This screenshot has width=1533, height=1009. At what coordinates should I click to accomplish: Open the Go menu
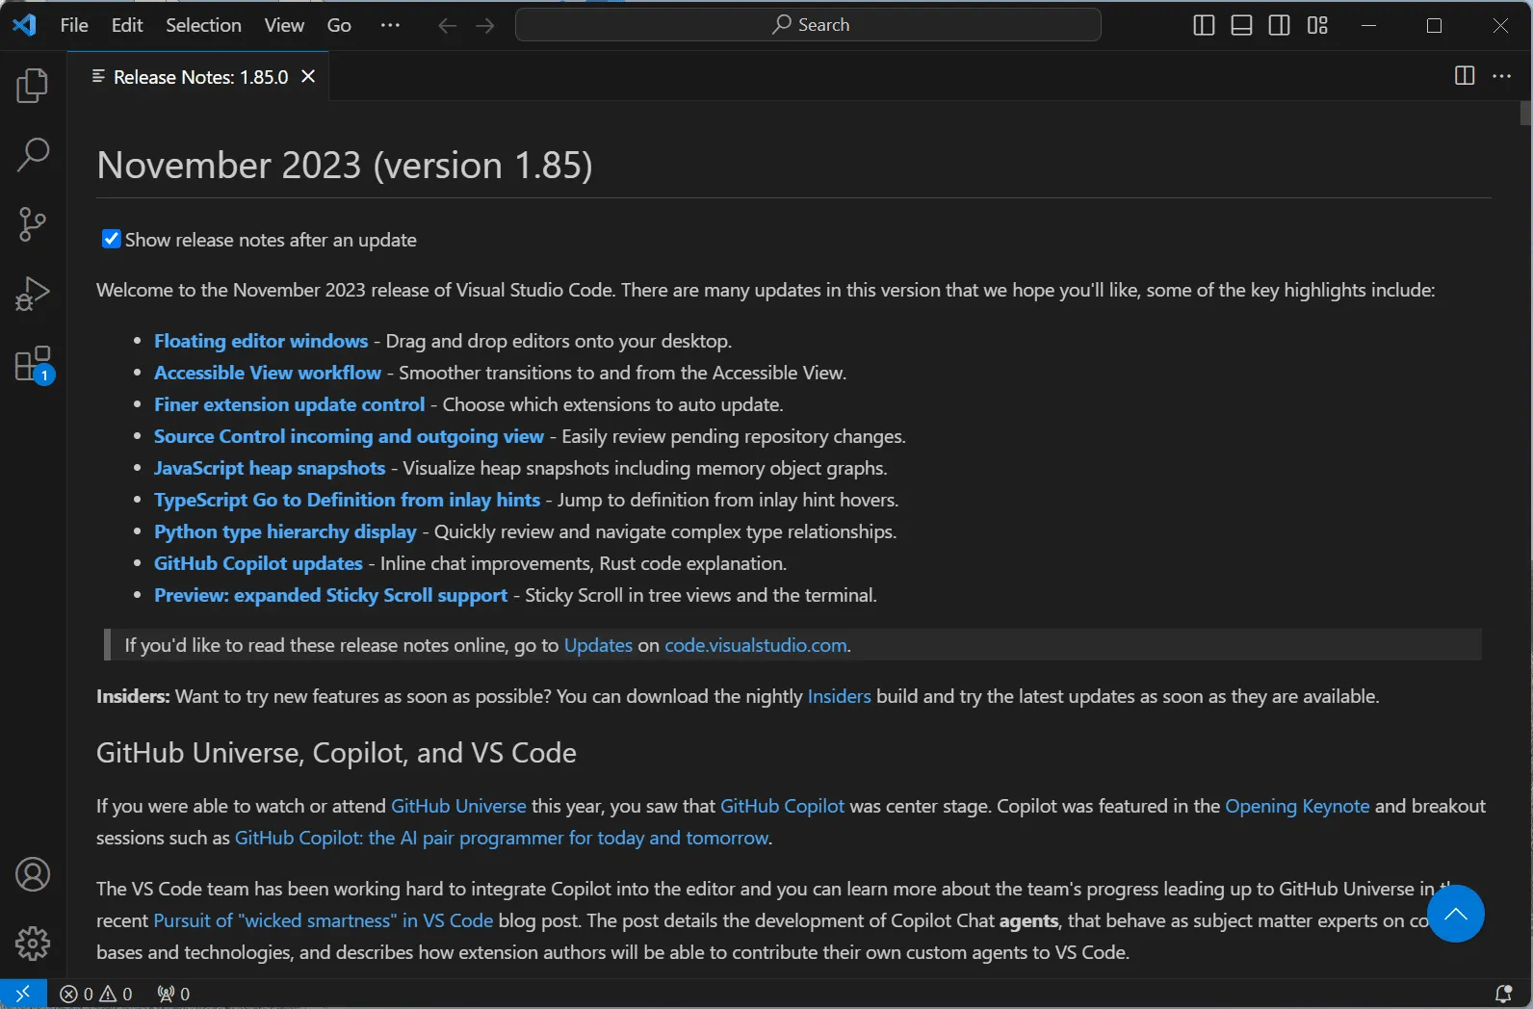click(x=339, y=26)
